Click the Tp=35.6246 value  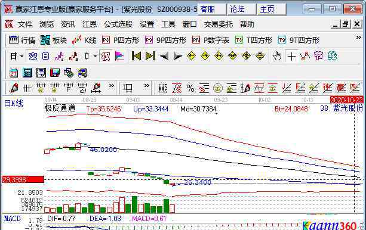[x=104, y=109]
